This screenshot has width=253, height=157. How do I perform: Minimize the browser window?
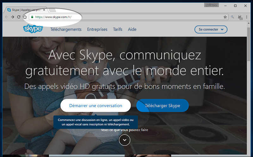pyautogui.click(x=225, y=6)
